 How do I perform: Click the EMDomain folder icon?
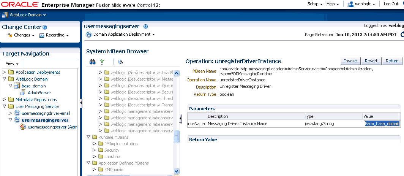101,170
